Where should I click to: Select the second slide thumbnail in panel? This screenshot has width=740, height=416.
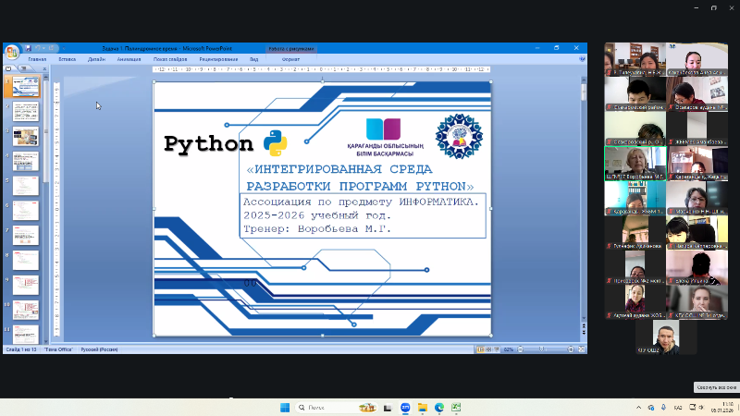click(x=24, y=113)
